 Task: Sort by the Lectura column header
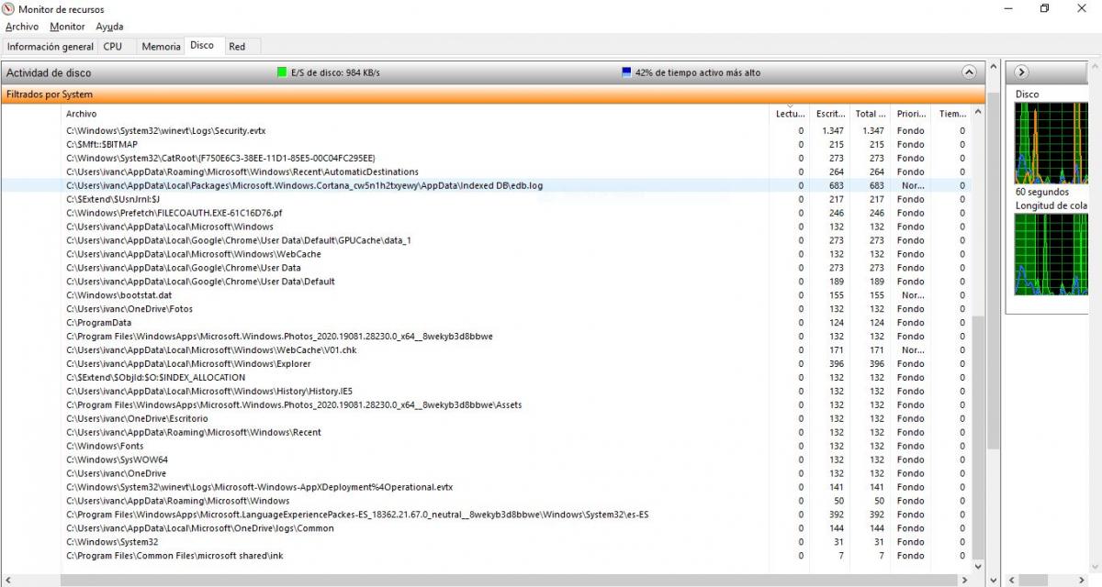(790, 114)
